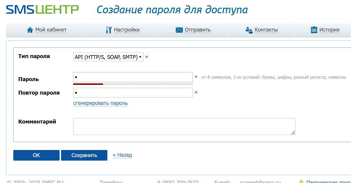
Task: Open the envelope icon for Отправить
Action: (179, 30)
